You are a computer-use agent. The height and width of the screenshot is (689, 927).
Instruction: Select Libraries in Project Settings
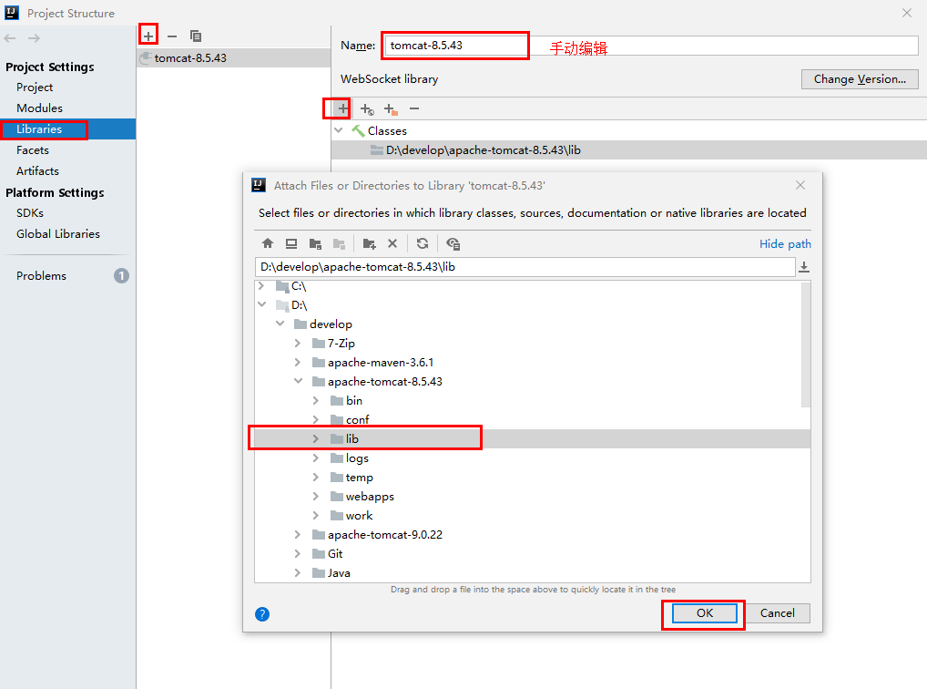tap(68, 129)
